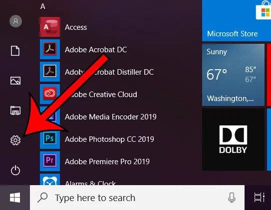Launch Adobe Creative Cloud
Image resolution: width=271 pixels, height=210 pixels.
[x=101, y=95]
